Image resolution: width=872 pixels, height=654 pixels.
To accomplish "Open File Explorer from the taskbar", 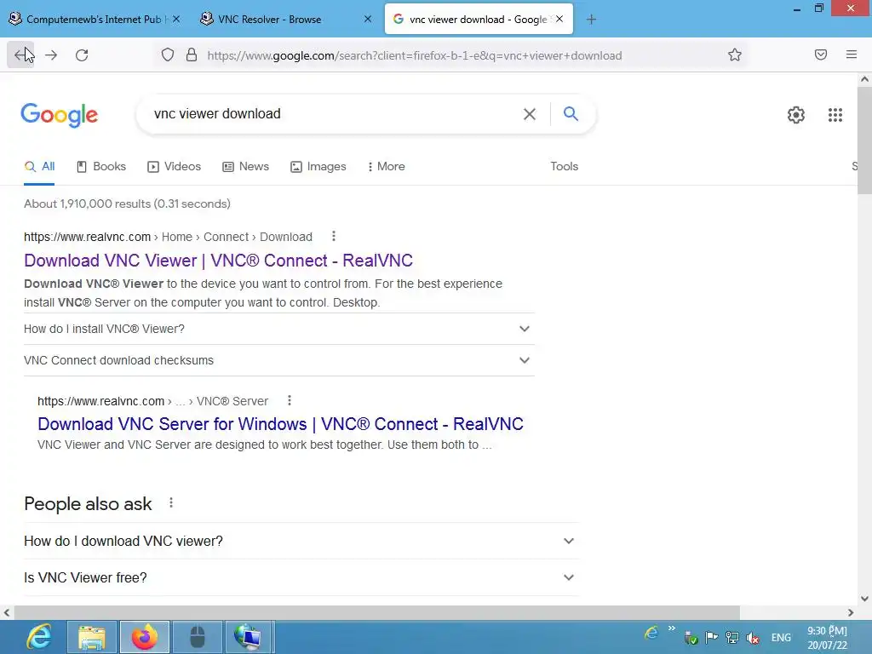I will pos(92,637).
